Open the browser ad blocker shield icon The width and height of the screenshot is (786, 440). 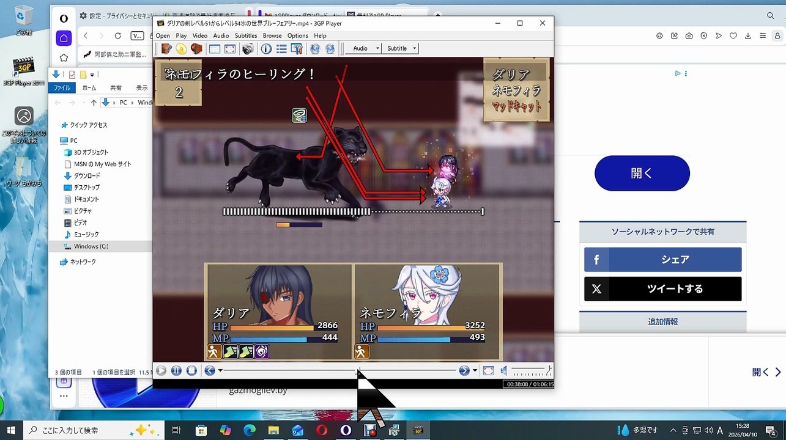click(x=704, y=36)
